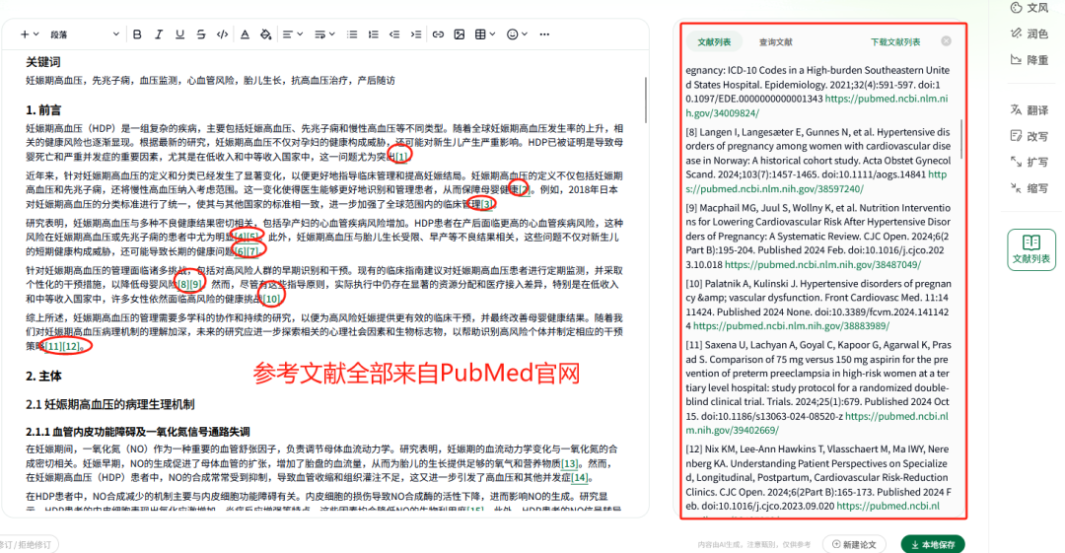Open the table insert dropdown

click(485, 34)
